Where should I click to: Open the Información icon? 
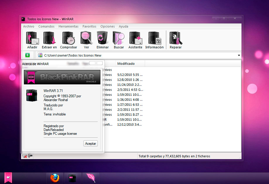click(x=155, y=38)
